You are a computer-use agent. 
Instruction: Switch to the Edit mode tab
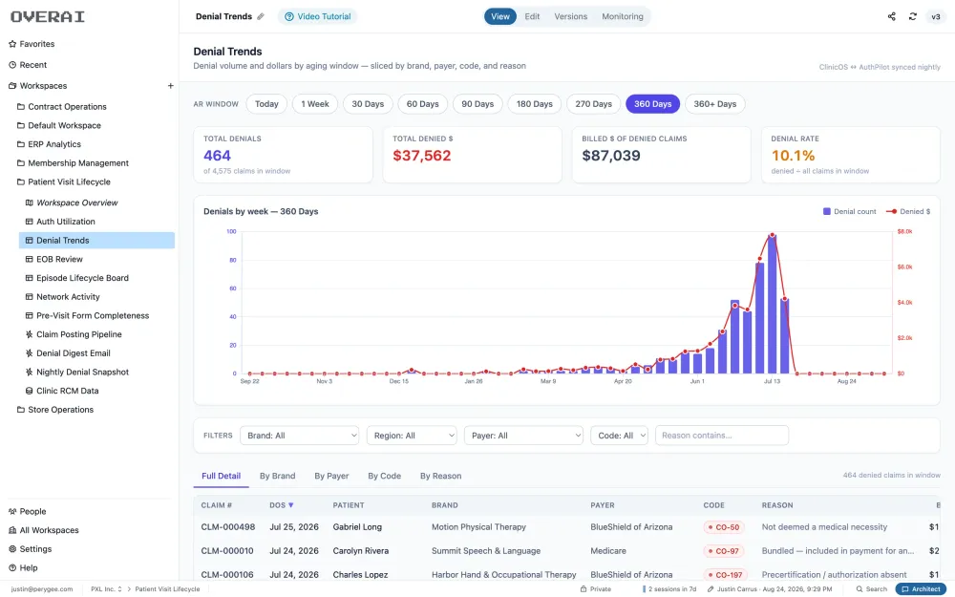point(532,16)
